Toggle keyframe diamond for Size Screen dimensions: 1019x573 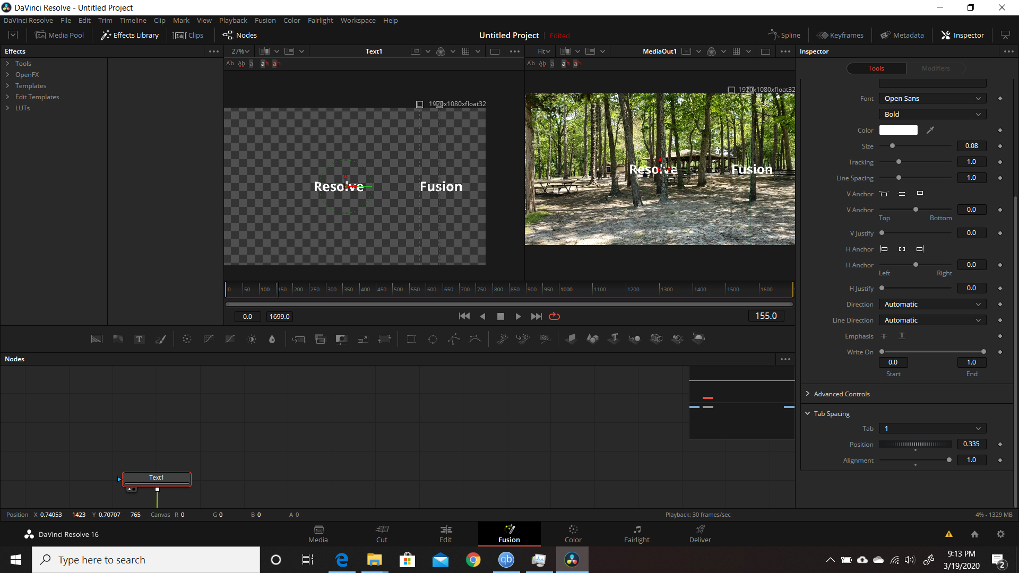tap(1000, 146)
